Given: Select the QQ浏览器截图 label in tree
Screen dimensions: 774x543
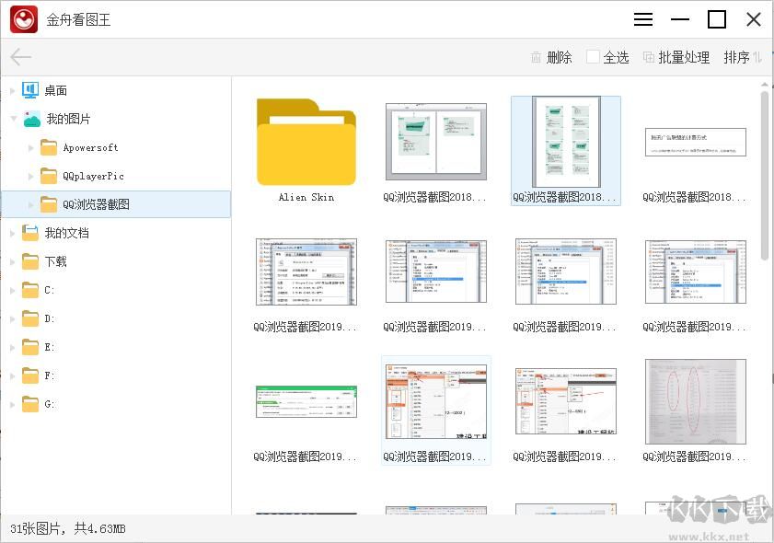Looking at the screenshot, I should tap(97, 204).
